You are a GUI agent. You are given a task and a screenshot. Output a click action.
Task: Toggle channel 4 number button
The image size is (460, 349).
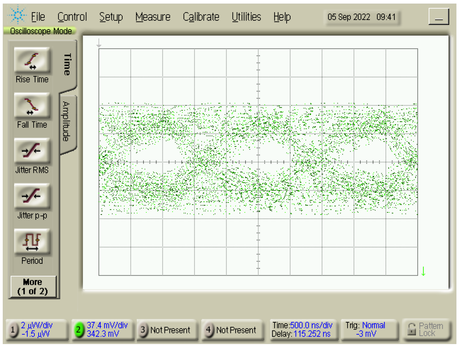coord(208,330)
